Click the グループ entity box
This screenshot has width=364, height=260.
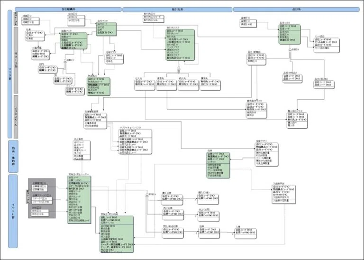point(74,91)
